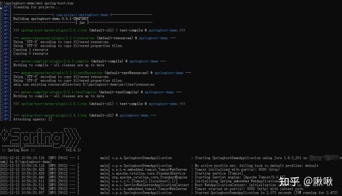
Task: Select "maven-resources-plugin:3.2.0:testResources" plugin text
Action: (62, 73)
